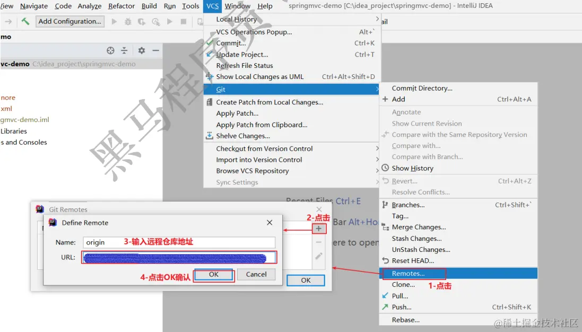Viewport: 582px width, 332px height.
Task: Click the Stop square icon in toolbar
Action: (184, 22)
